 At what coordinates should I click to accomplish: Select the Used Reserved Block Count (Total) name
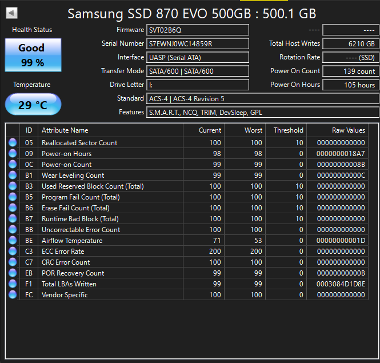pos(93,186)
